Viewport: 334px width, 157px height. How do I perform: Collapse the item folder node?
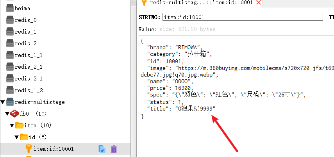click(12, 125)
